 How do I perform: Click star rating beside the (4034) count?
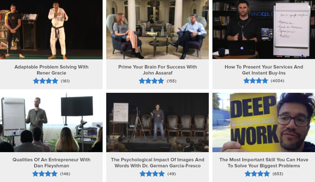(256, 81)
